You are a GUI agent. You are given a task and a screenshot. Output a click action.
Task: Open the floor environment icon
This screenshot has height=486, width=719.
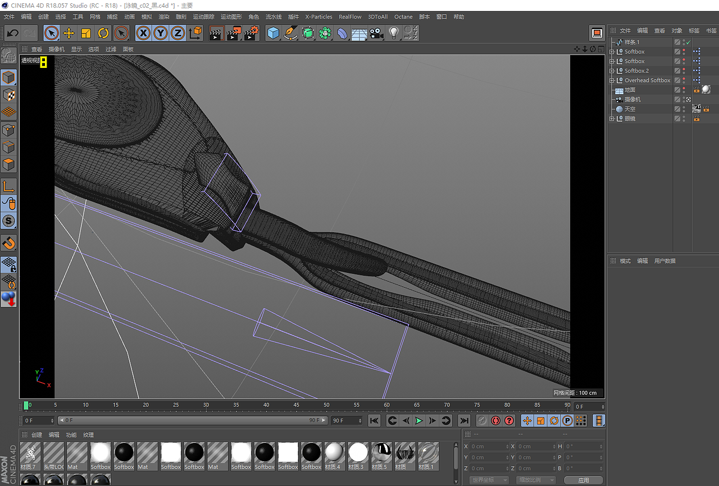(x=359, y=33)
